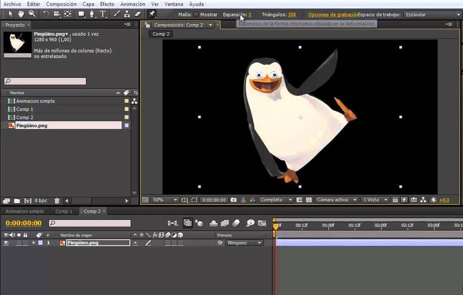Select the Pen tool
The image size is (463, 295).
pos(92,14)
